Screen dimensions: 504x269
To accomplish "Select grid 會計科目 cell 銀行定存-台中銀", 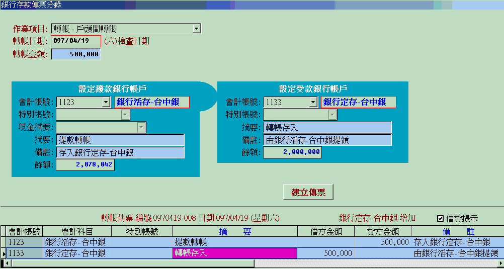I will (77, 253).
